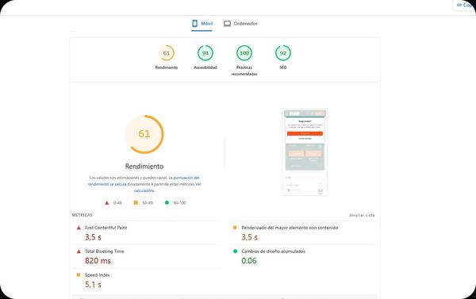Click 'Ampliar vista' to expand metrics

pos(362,215)
